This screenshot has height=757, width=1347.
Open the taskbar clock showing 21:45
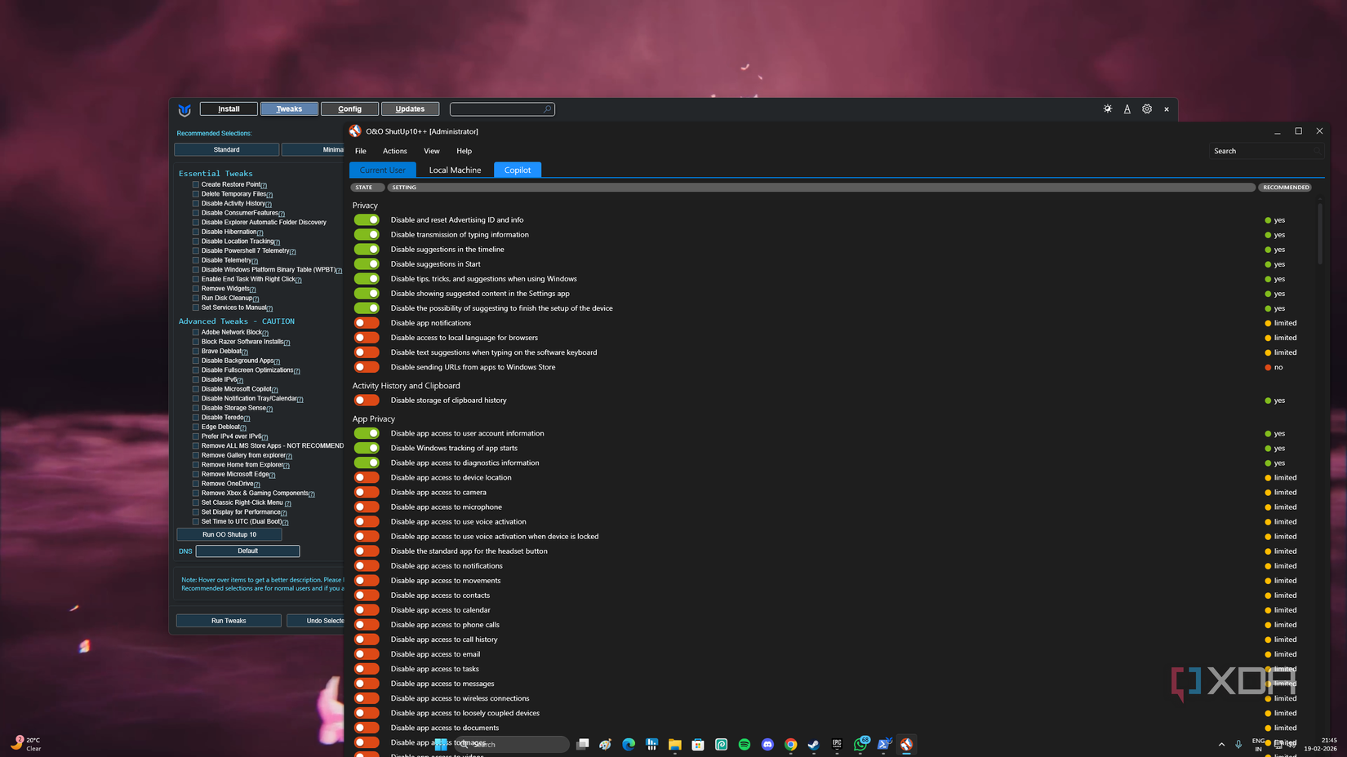pyautogui.click(x=1320, y=744)
